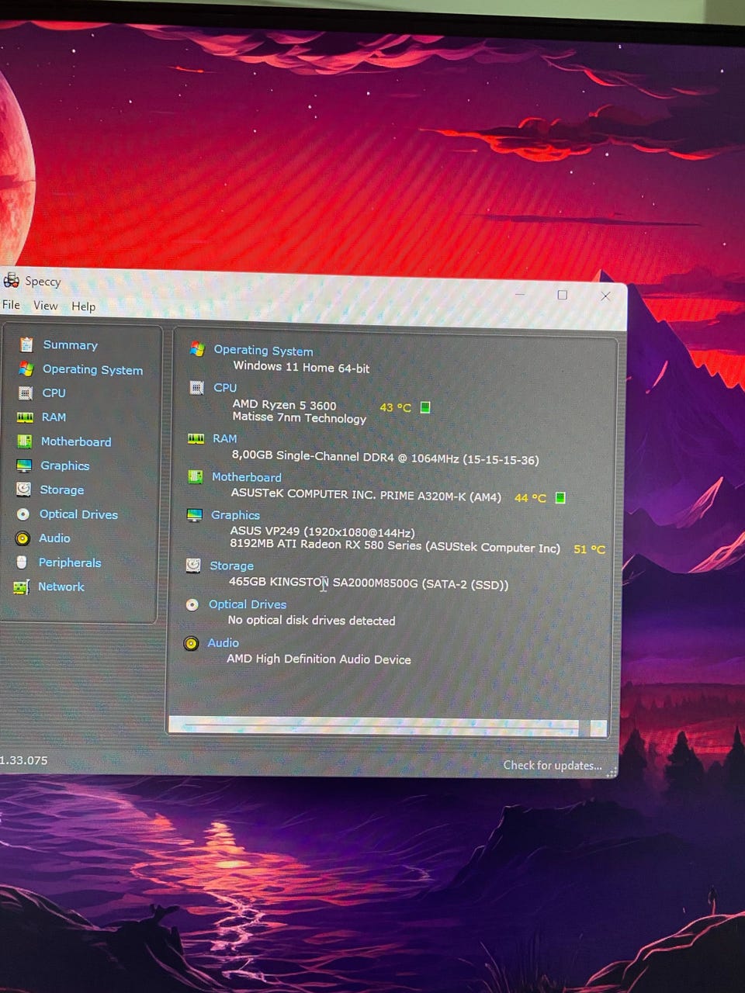Click the green temperature indicator next to 43 °C
The image size is (745, 993).
tap(425, 407)
